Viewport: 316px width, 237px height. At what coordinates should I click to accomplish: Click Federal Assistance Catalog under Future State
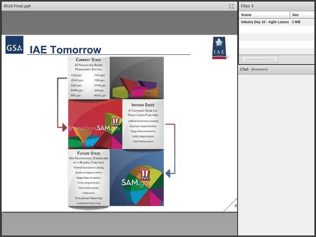(x=88, y=167)
